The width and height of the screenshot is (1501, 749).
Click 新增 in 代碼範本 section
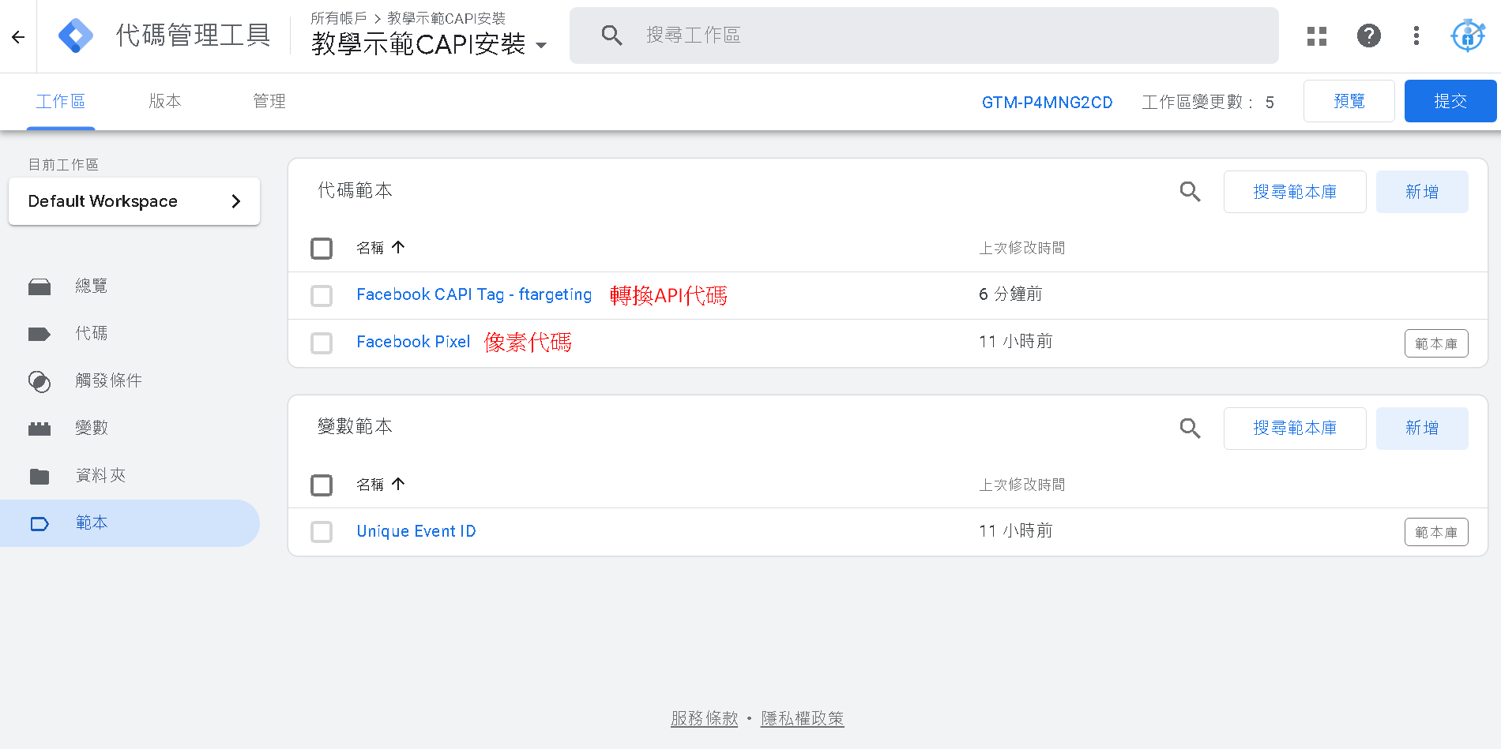[1422, 192]
